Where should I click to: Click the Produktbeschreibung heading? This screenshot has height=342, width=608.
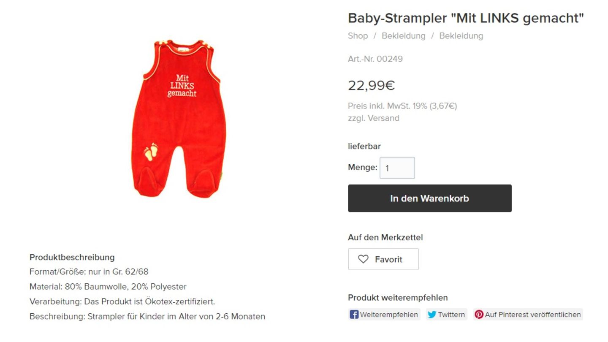click(x=72, y=257)
